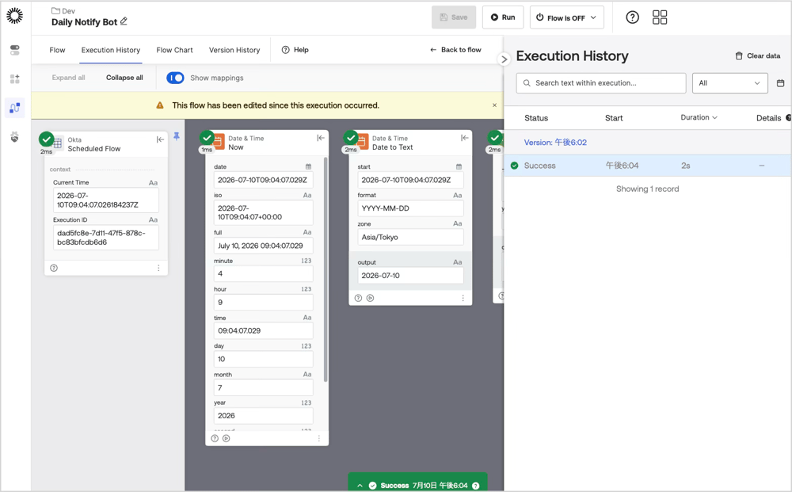
Task: Click the 2026-07-10 output value
Action: click(410, 275)
